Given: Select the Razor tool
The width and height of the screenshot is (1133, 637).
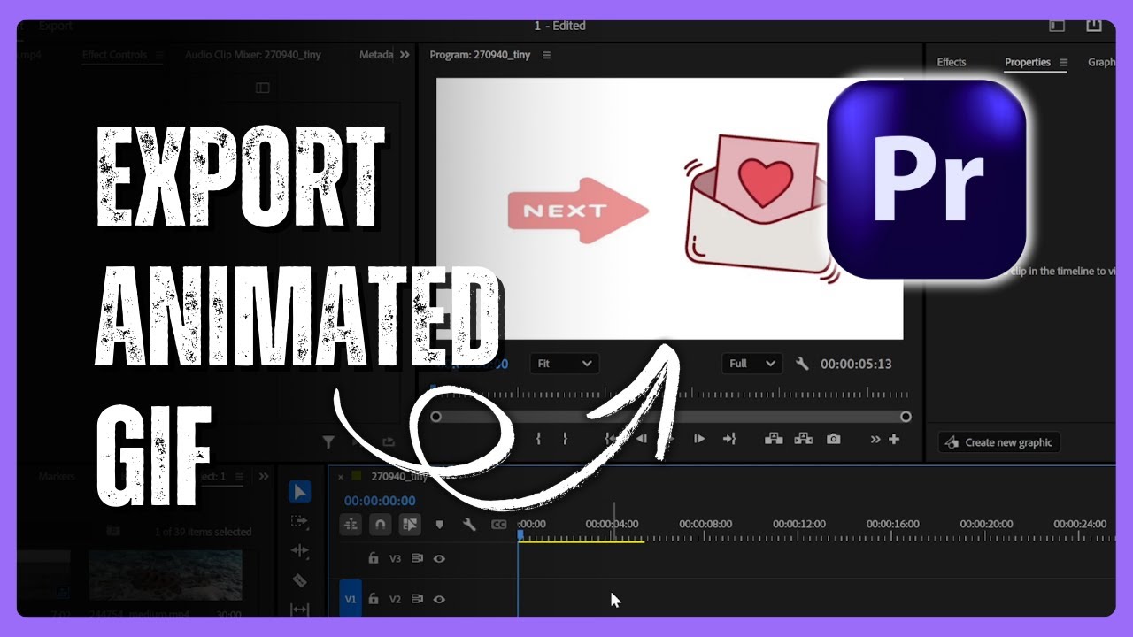Looking at the screenshot, I should 300,580.
